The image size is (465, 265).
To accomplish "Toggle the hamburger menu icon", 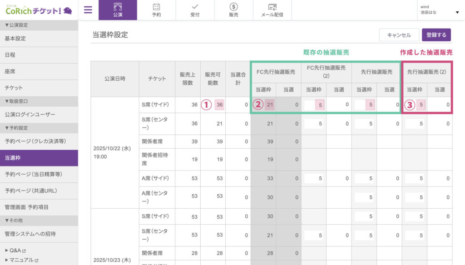I will point(88,10).
